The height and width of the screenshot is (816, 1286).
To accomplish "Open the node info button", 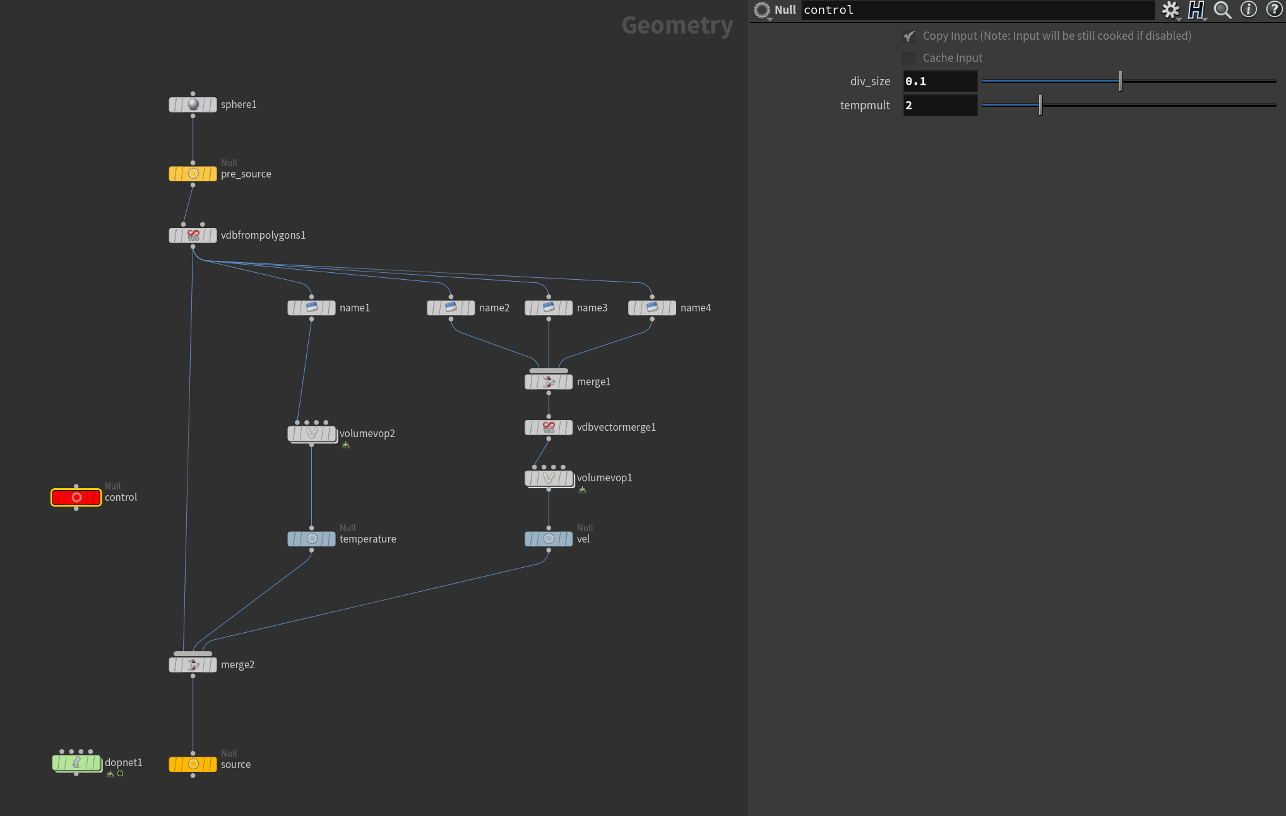I will (x=1248, y=9).
